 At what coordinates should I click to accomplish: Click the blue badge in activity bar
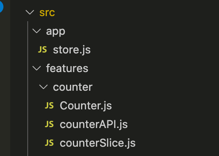pyautogui.click(x=1, y=6)
